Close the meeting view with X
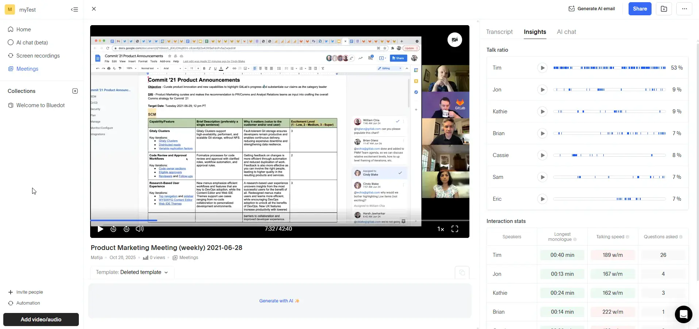Image resolution: width=699 pixels, height=329 pixels. coord(94,9)
